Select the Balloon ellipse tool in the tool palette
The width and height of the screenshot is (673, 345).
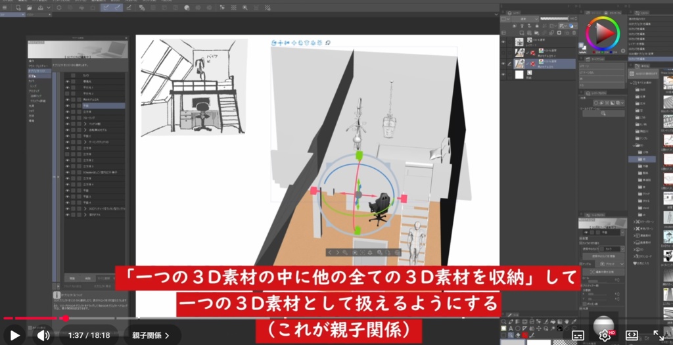[x=518, y=329]
